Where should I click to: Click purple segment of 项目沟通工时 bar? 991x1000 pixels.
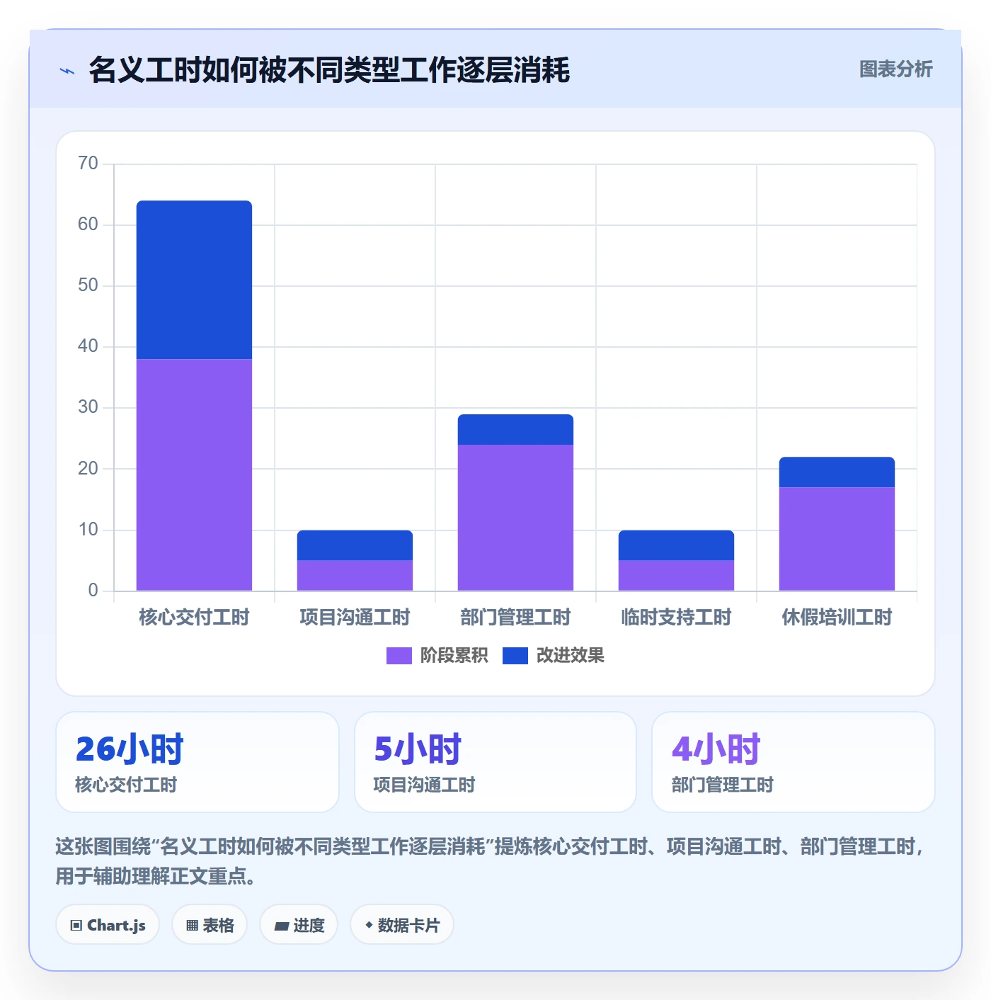355,575
